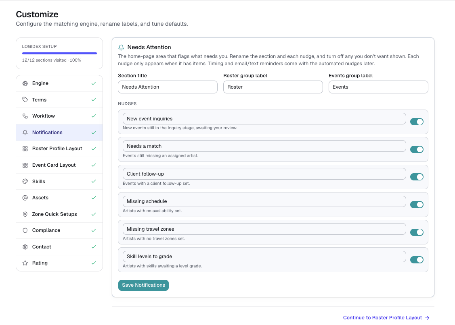Image resolution: width=455 pixels, height=325 pixels.
Task: Click the Customize page heading
Action: tap(37, 14)
